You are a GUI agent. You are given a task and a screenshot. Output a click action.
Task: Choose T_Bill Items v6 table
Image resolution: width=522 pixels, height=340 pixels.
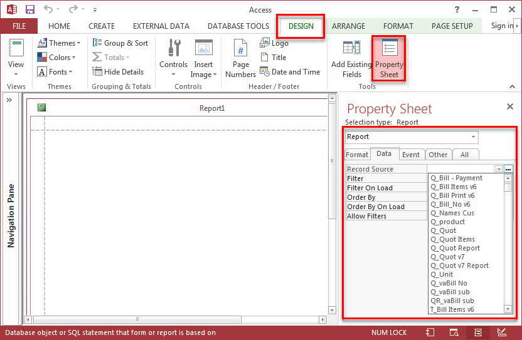452,309
